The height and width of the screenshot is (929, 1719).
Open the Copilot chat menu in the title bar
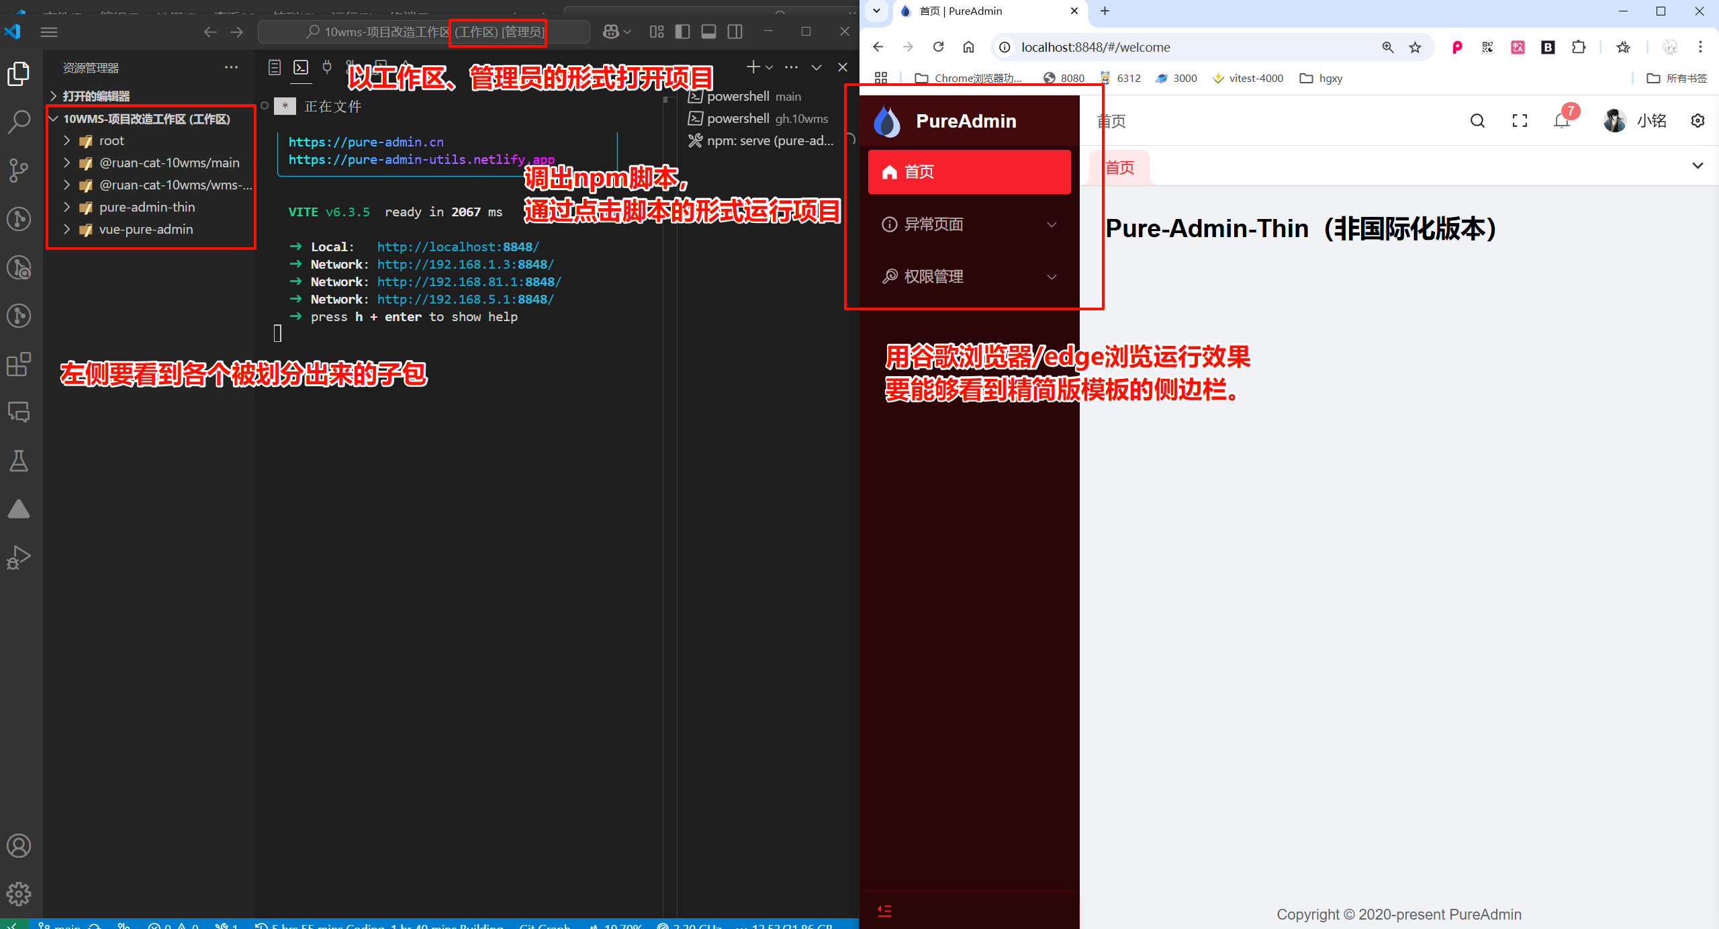(617, 32)
